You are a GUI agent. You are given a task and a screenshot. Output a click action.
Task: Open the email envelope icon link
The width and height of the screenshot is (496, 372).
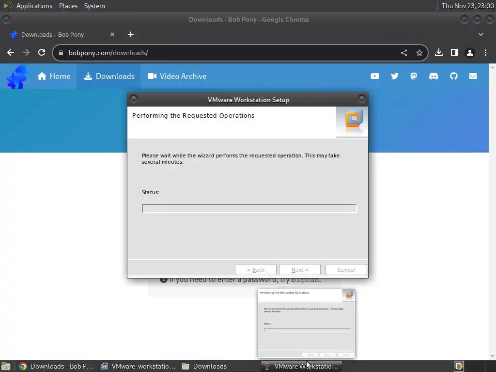tap(473, 76)
